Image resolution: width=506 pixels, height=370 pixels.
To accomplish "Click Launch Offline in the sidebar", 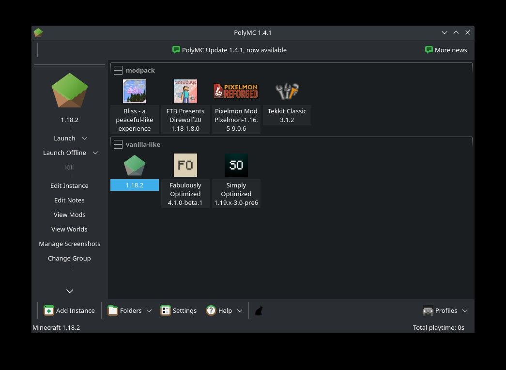I will point(64,153).
